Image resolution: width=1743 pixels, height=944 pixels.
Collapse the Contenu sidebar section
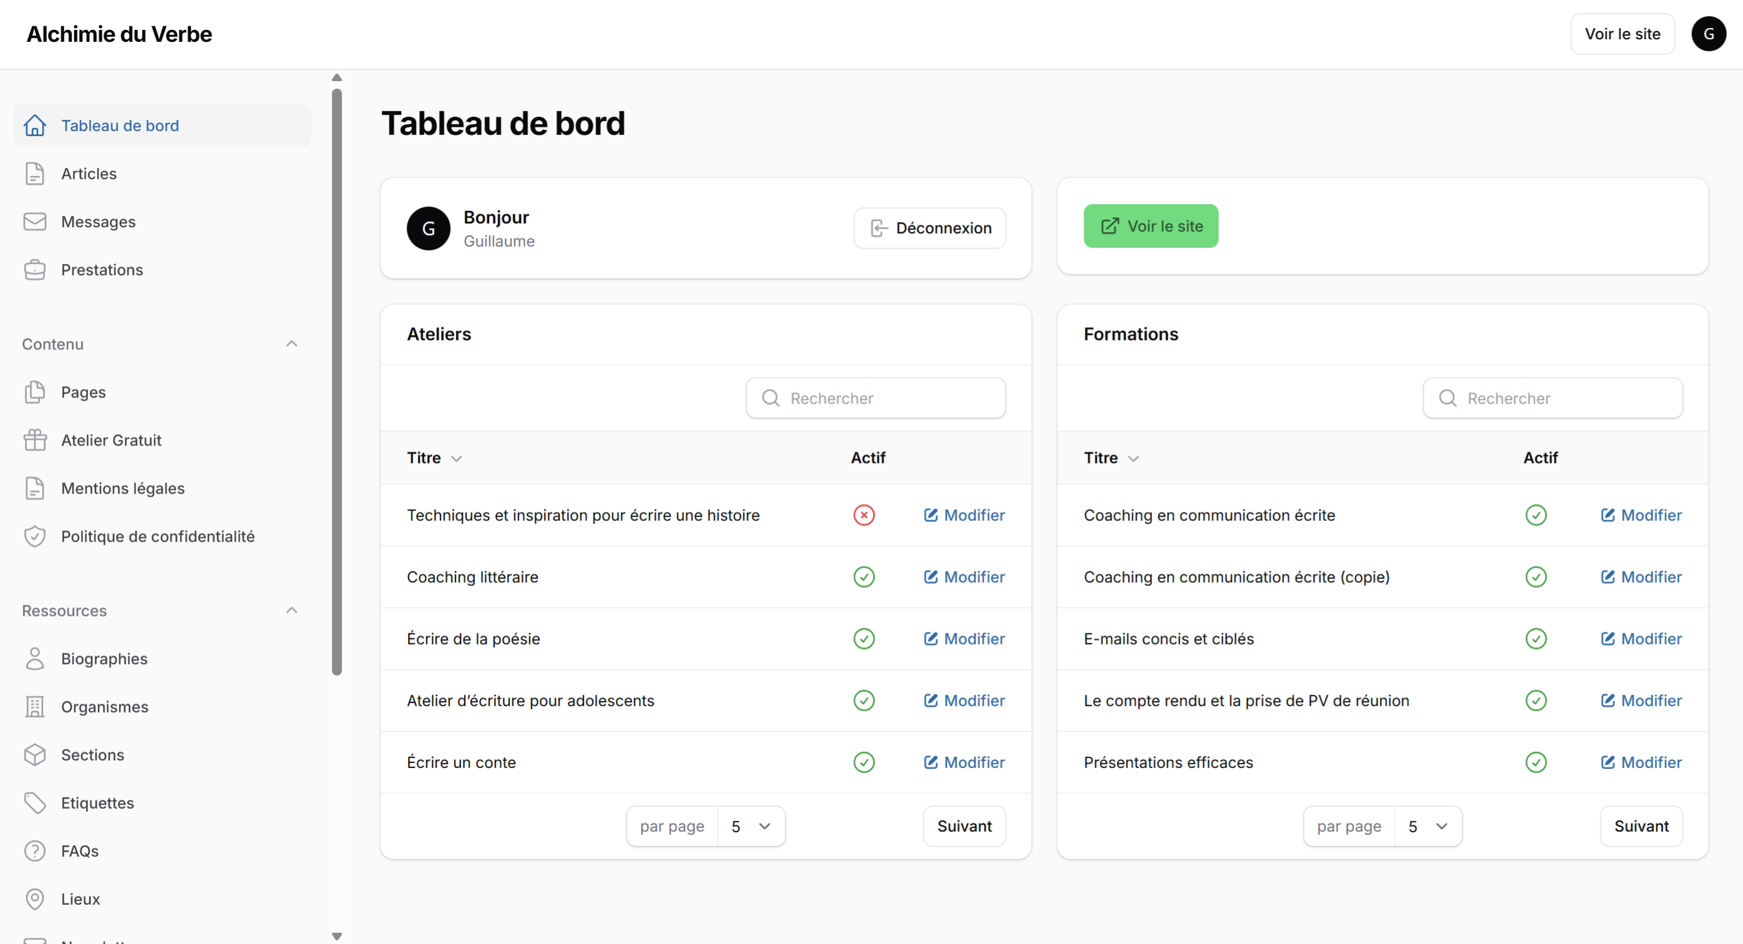291,344
